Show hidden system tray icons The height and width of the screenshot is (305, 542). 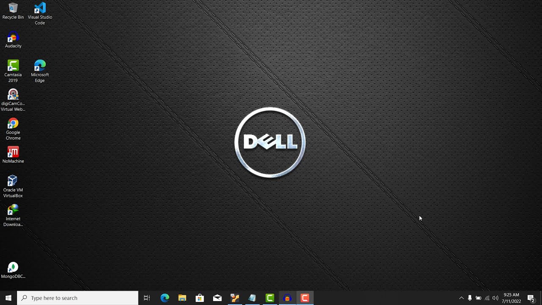pos(462,298)
